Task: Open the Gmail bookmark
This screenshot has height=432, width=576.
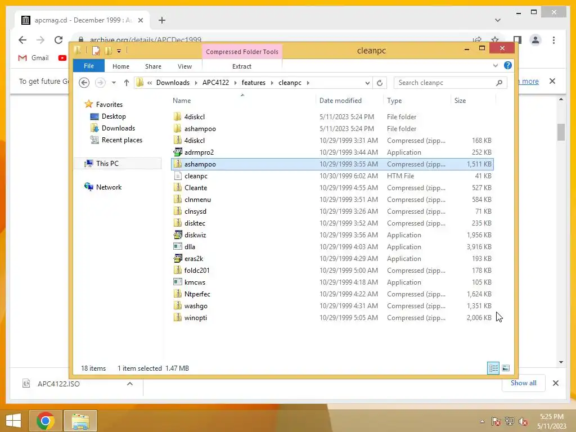Action: (33, 58)
